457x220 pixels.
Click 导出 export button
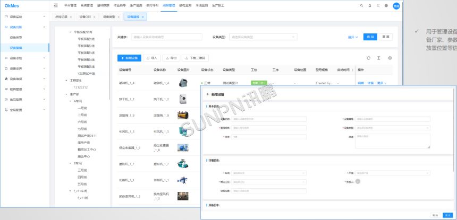pos(171,58)
